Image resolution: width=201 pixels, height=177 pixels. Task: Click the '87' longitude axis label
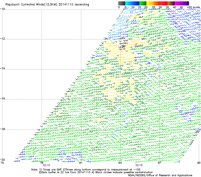coord(159,163)
